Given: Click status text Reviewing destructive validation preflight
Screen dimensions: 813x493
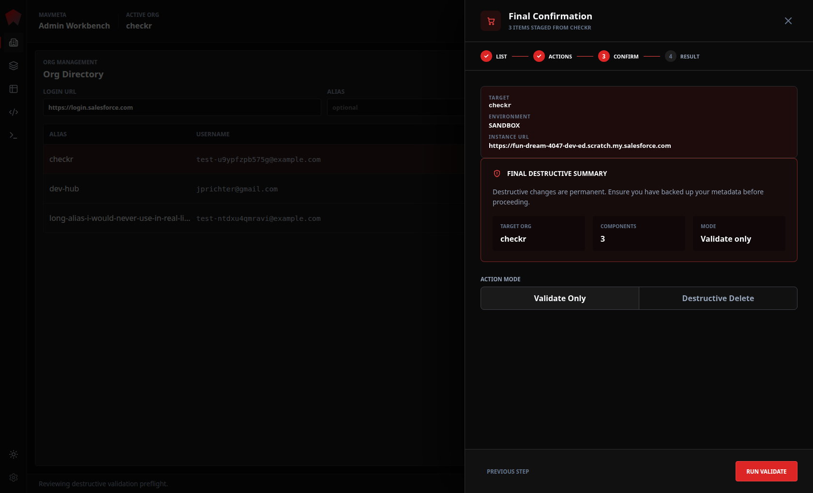Looking at the screenshot, I should pyautogui.click(x=103, y=484).
